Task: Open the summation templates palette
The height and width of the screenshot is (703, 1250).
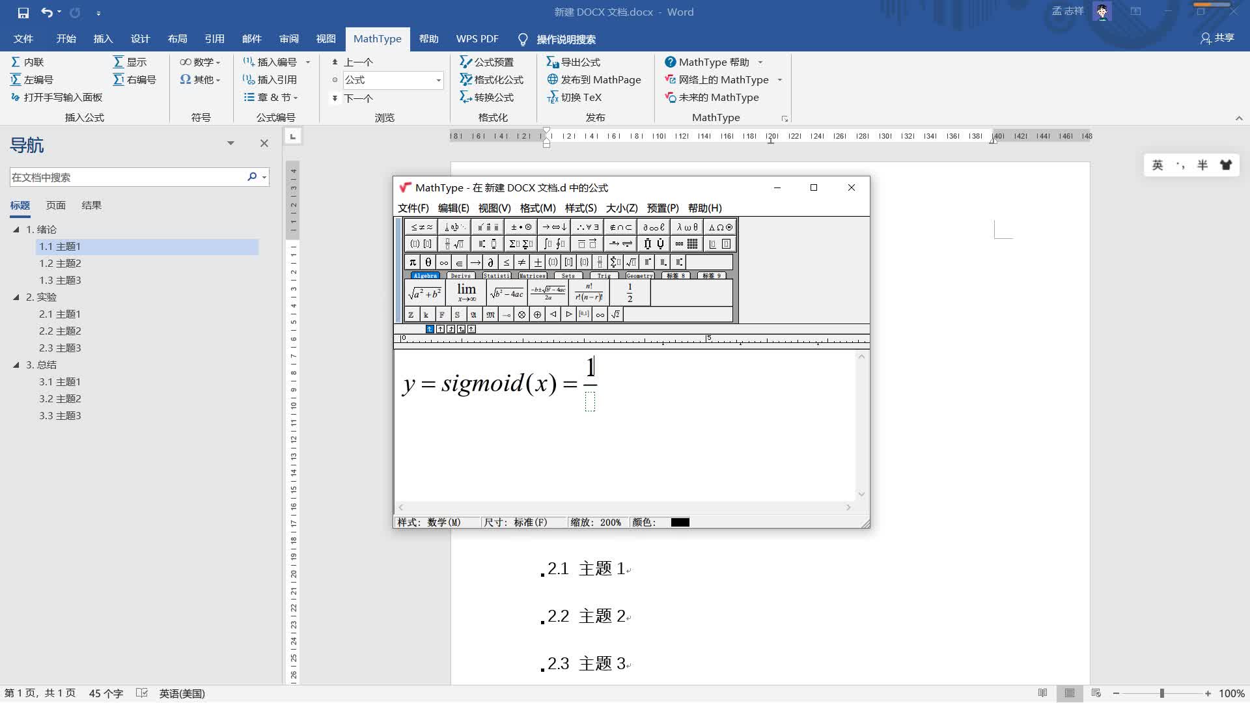Action: (521, 243)
